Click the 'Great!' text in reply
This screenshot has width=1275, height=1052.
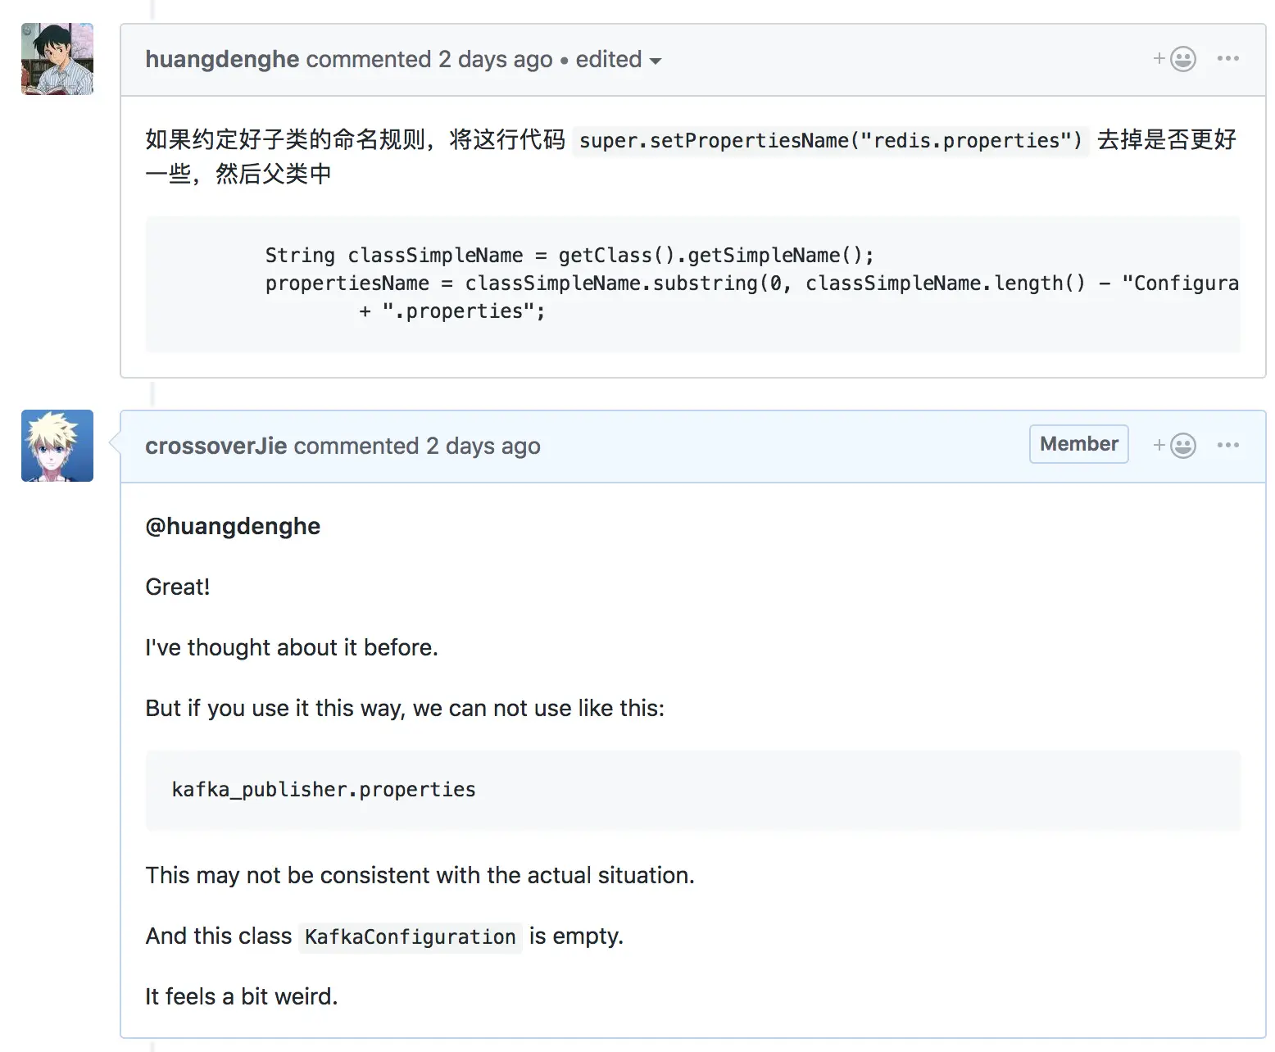click(x=178, y=587)
